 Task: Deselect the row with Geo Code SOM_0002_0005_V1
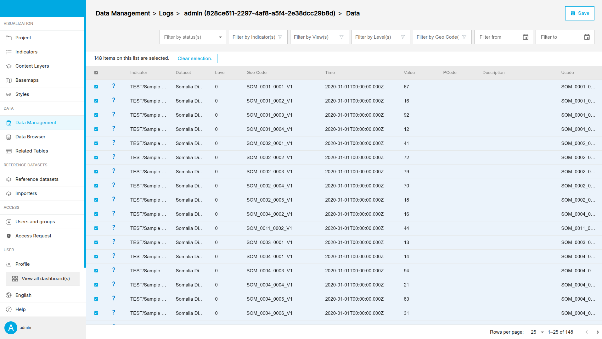96,200
